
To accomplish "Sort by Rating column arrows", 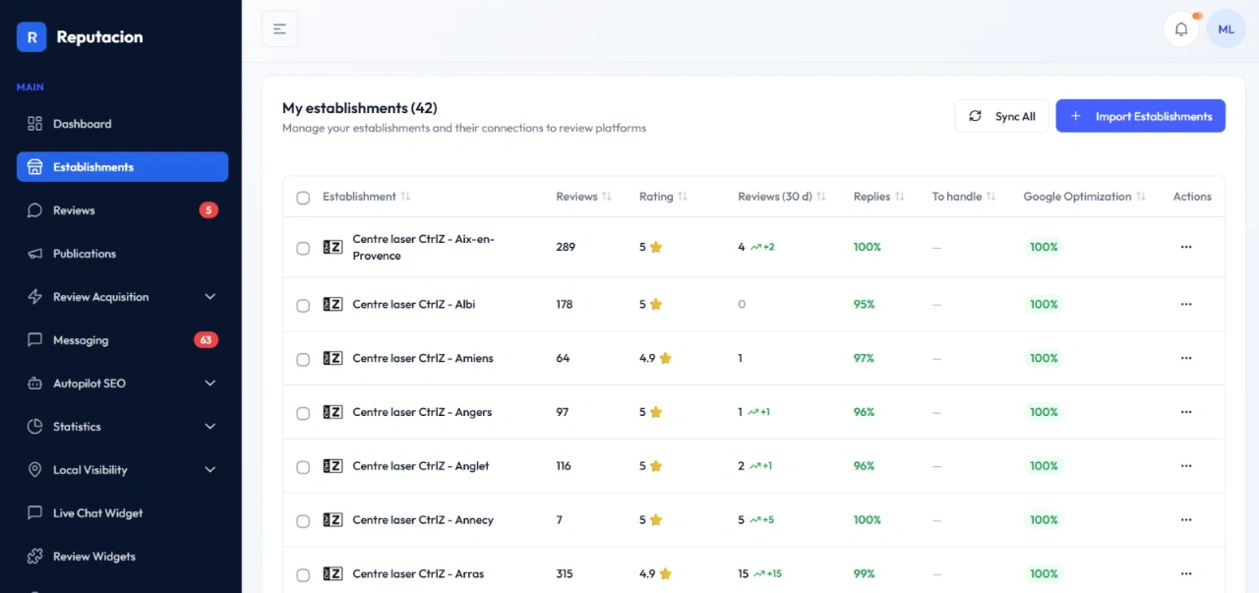I will (683, 197).
